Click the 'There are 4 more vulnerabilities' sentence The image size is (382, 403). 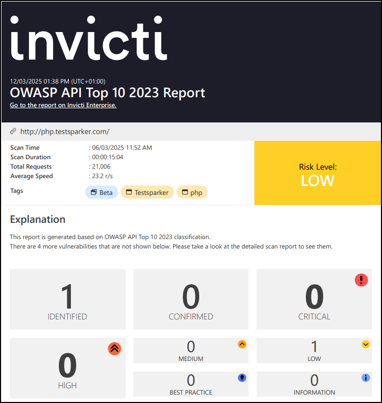pos(171,246)
